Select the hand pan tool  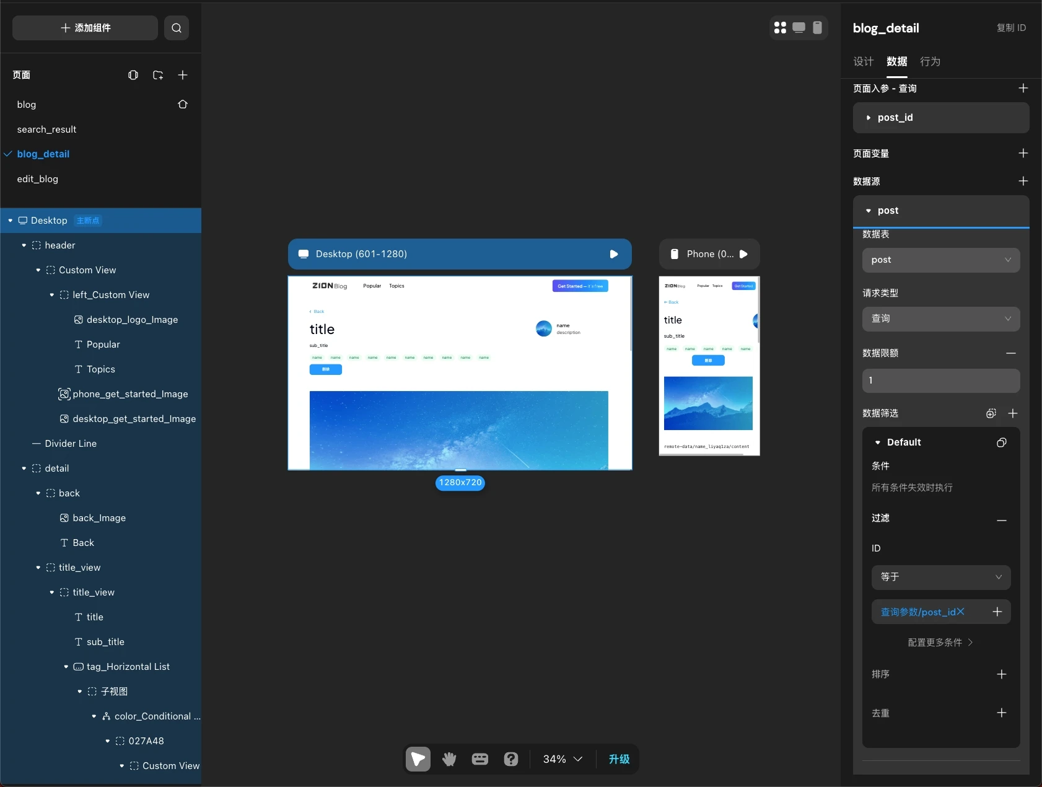(x=449, y=759)
